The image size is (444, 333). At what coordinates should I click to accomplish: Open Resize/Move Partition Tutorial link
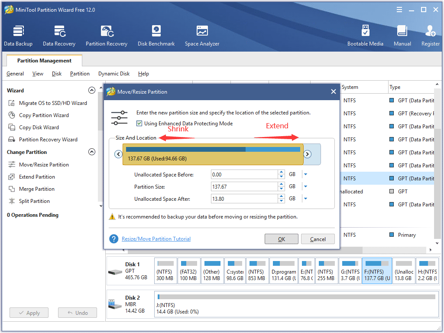click(156, 239)
